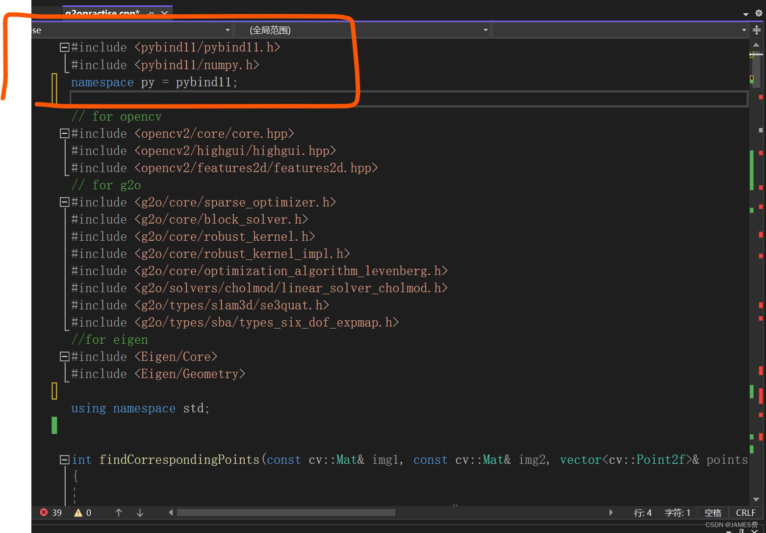
Task: Click the 'using namespace std;' line
Action: click(140, 408)
